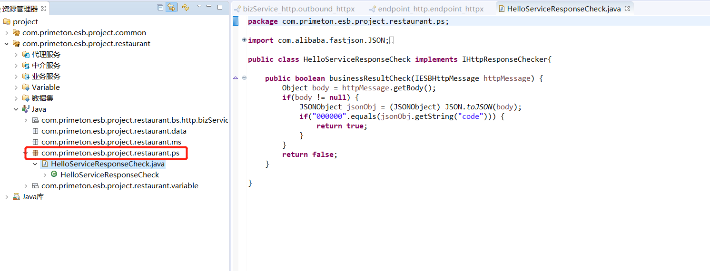This screenshot has height=271, width=710.
Task: Click the 数据集 folder icon
Action: 26,98
